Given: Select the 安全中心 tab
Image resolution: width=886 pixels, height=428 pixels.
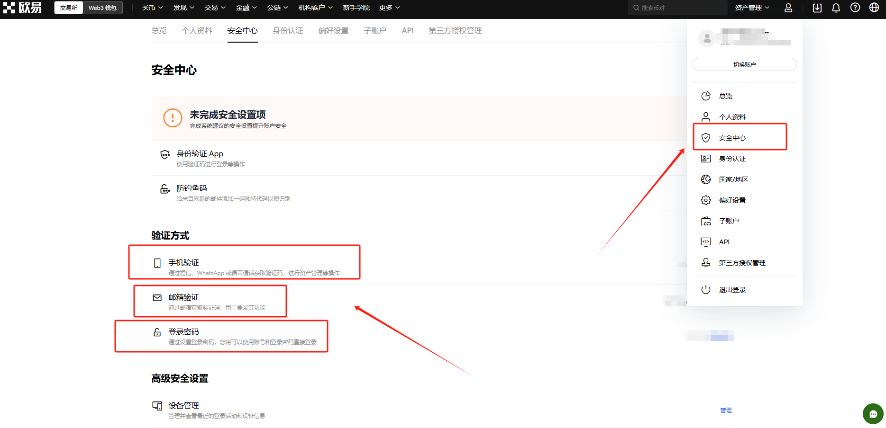Looking at the screenshot, I should [x=243, y=31].
